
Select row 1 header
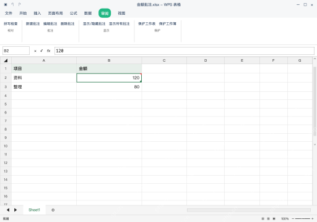[x=6, y=68]
